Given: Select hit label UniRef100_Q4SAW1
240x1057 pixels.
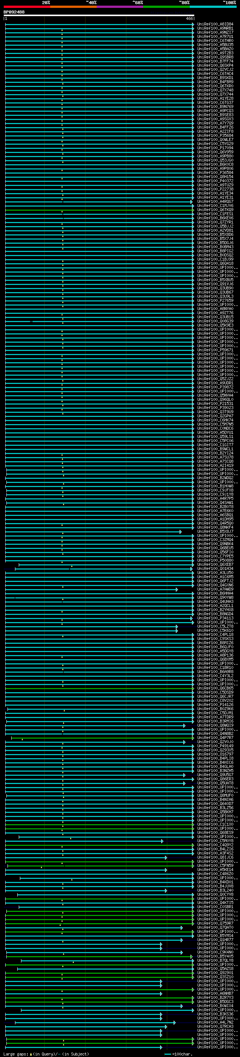Looking at the screenshot, I should pyautogui.click(x=215, y=503).
